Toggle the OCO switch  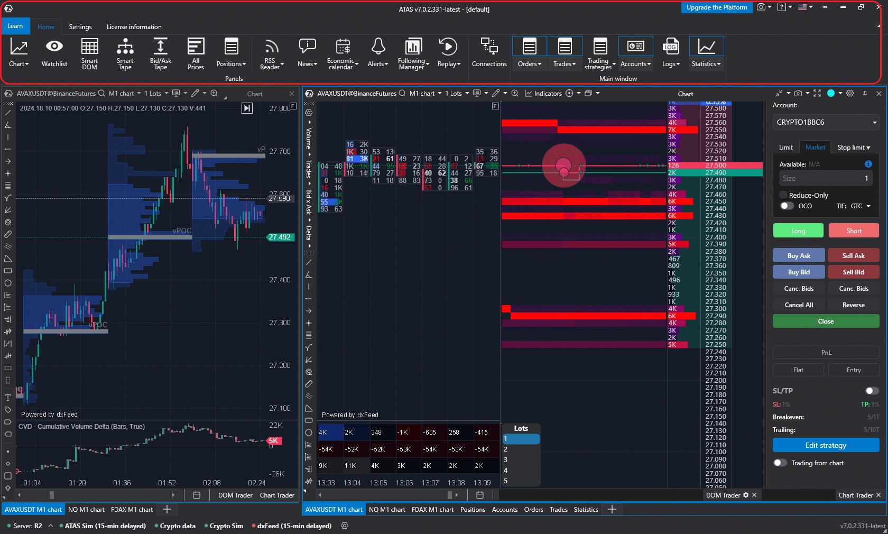click(x=787, y=206)
